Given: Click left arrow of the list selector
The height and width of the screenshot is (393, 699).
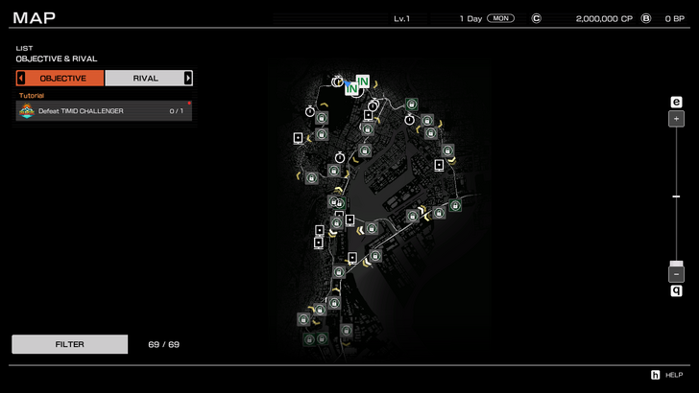Looking at the screenshot, I should [21, 78].
